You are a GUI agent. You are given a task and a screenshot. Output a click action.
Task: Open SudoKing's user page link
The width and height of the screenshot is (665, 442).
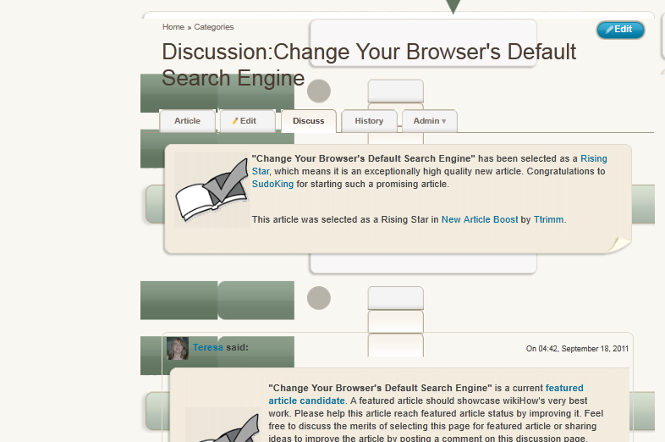point(272,184)
